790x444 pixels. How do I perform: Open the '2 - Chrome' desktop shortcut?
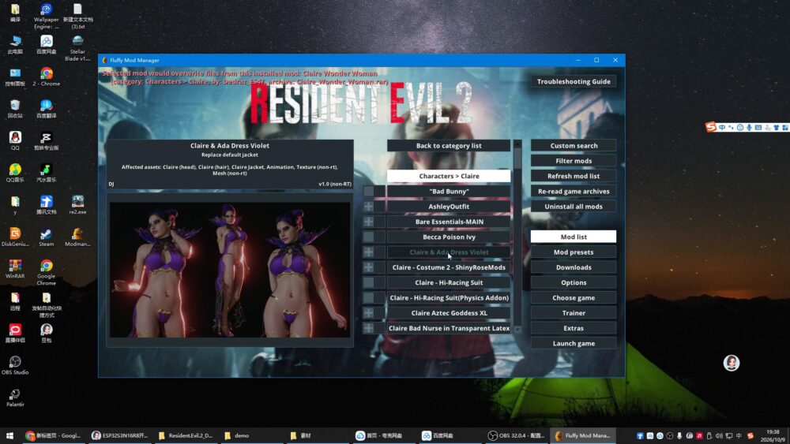click(47, 77)
